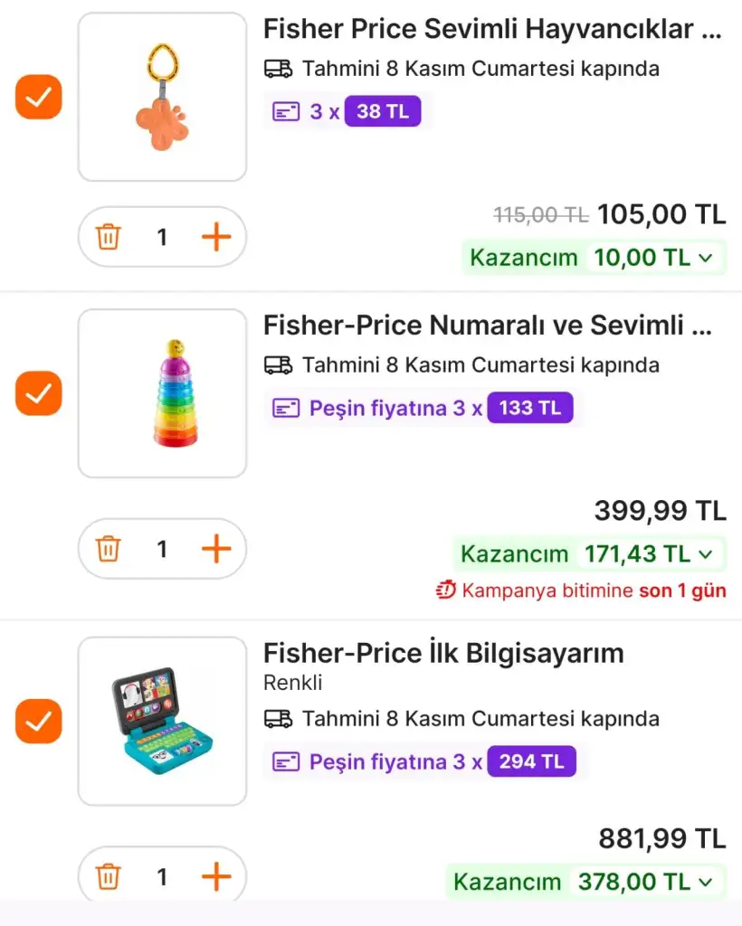The width and height of the screenshot is (742, 926).
Task: Toggle the İlk Bilgisayarım selection checkbox
Action: pos(39,721)
